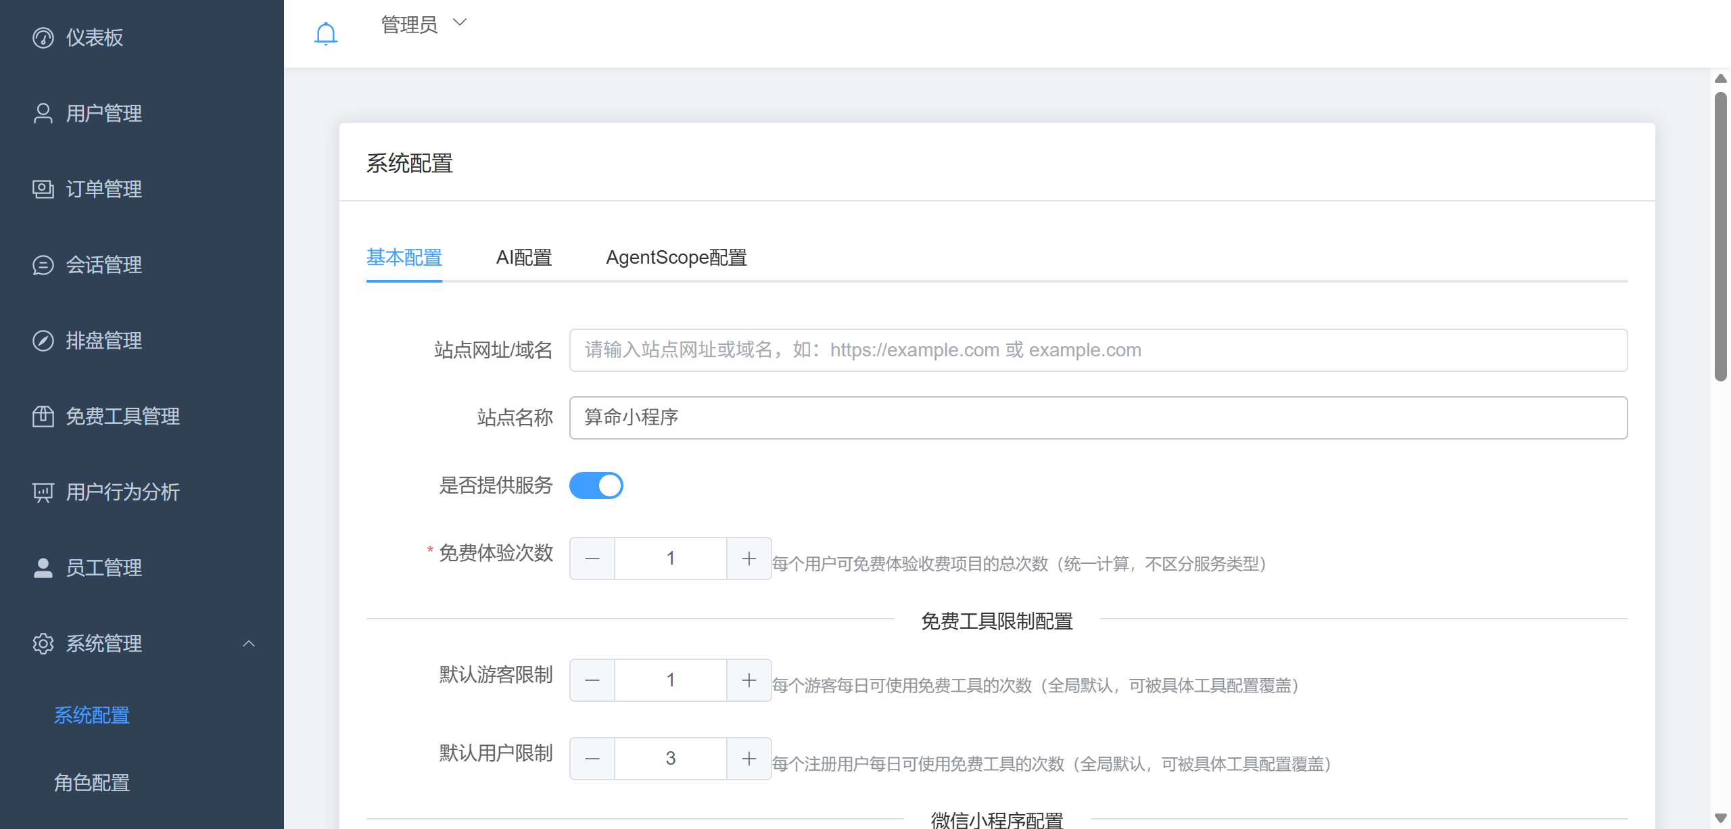
Task: Open 用户行为分析 via its analytics icon
Action: 43,492
